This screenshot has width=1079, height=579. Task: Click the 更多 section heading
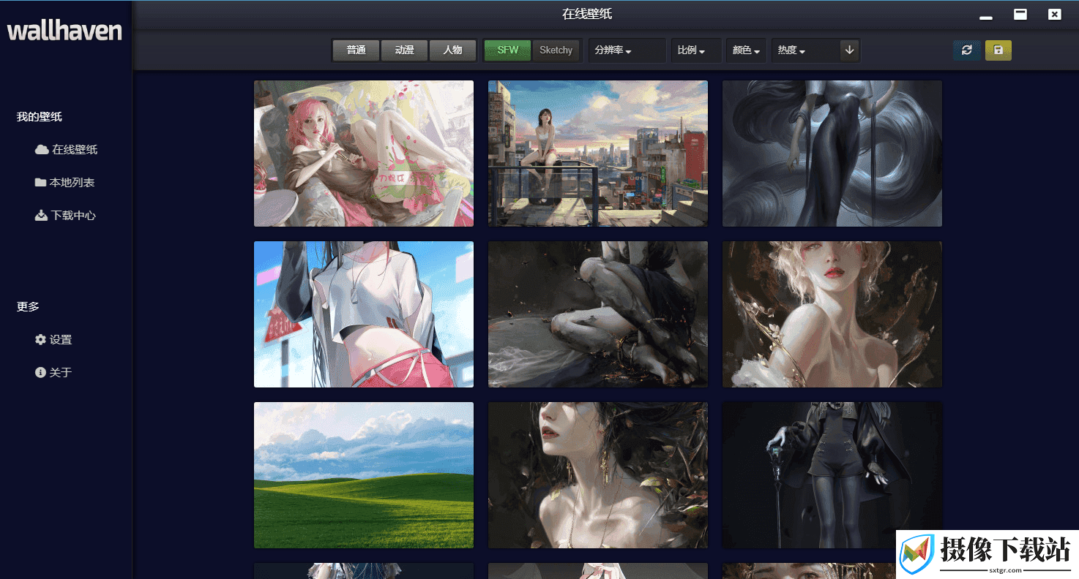coord(28,306)
